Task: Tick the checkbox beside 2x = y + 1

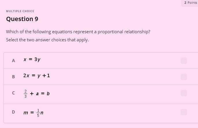Action: (184, 77)
